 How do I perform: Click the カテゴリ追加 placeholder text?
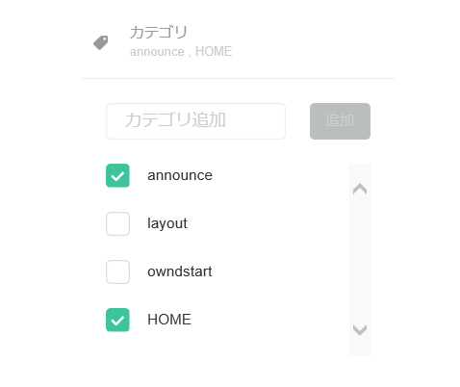[x=175, y=120]
